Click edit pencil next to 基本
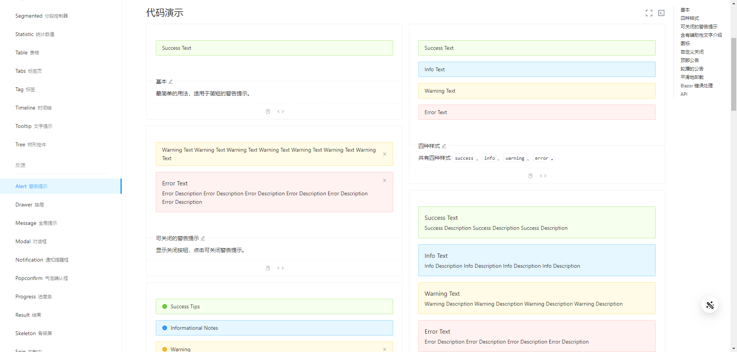This screenshot has width=737, height=352. click(171, 82)
